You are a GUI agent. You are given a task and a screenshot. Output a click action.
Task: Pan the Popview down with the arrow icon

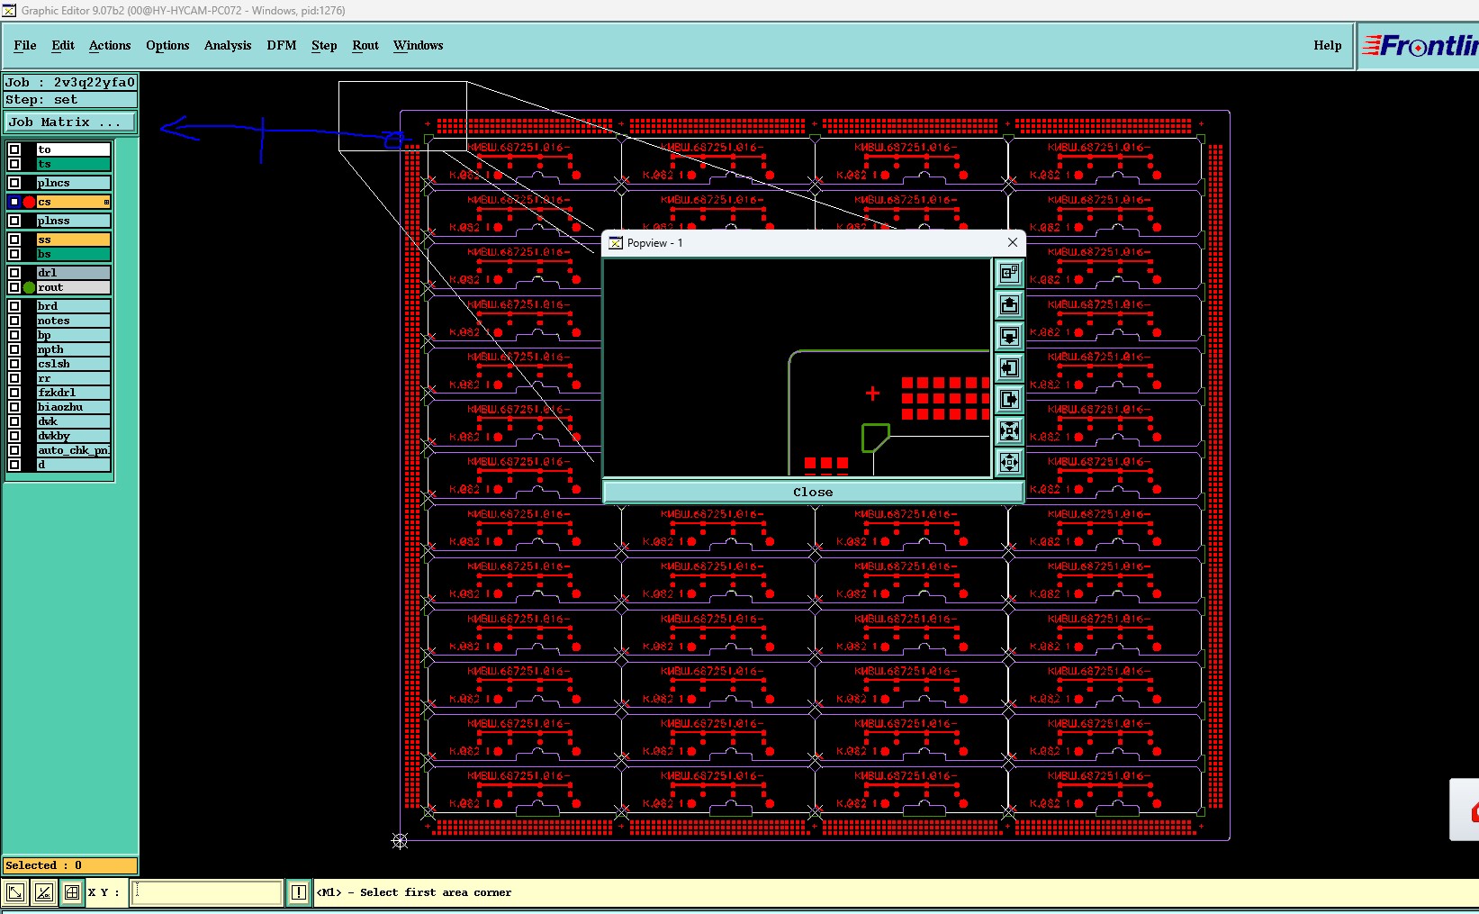point(1009,336)
